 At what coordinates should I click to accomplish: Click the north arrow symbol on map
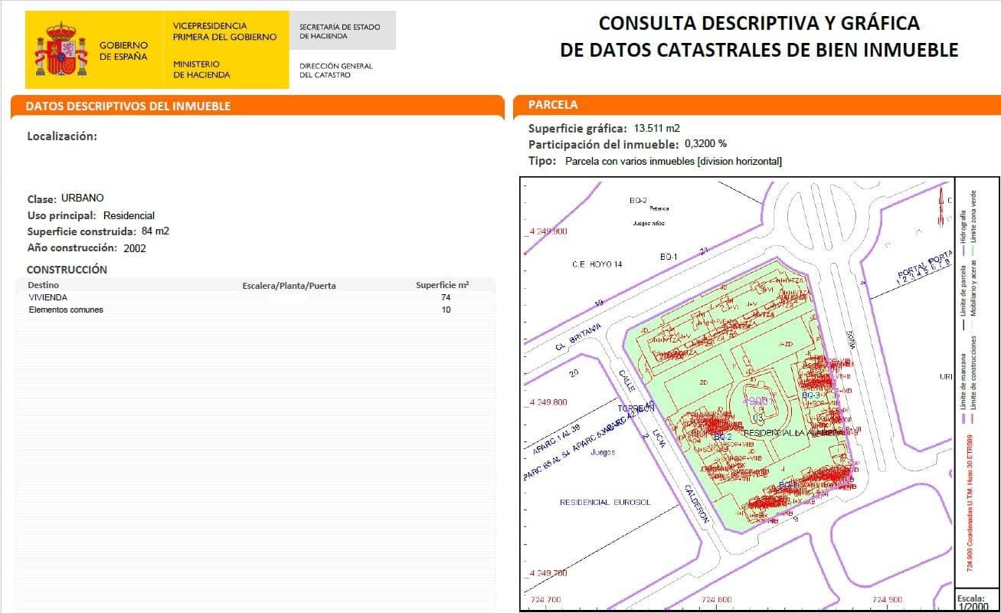941,207
